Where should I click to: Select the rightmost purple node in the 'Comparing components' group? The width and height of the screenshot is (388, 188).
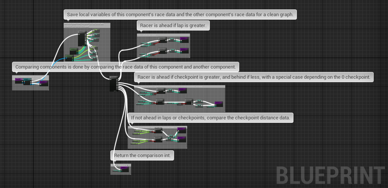click(x=44, y=83)
